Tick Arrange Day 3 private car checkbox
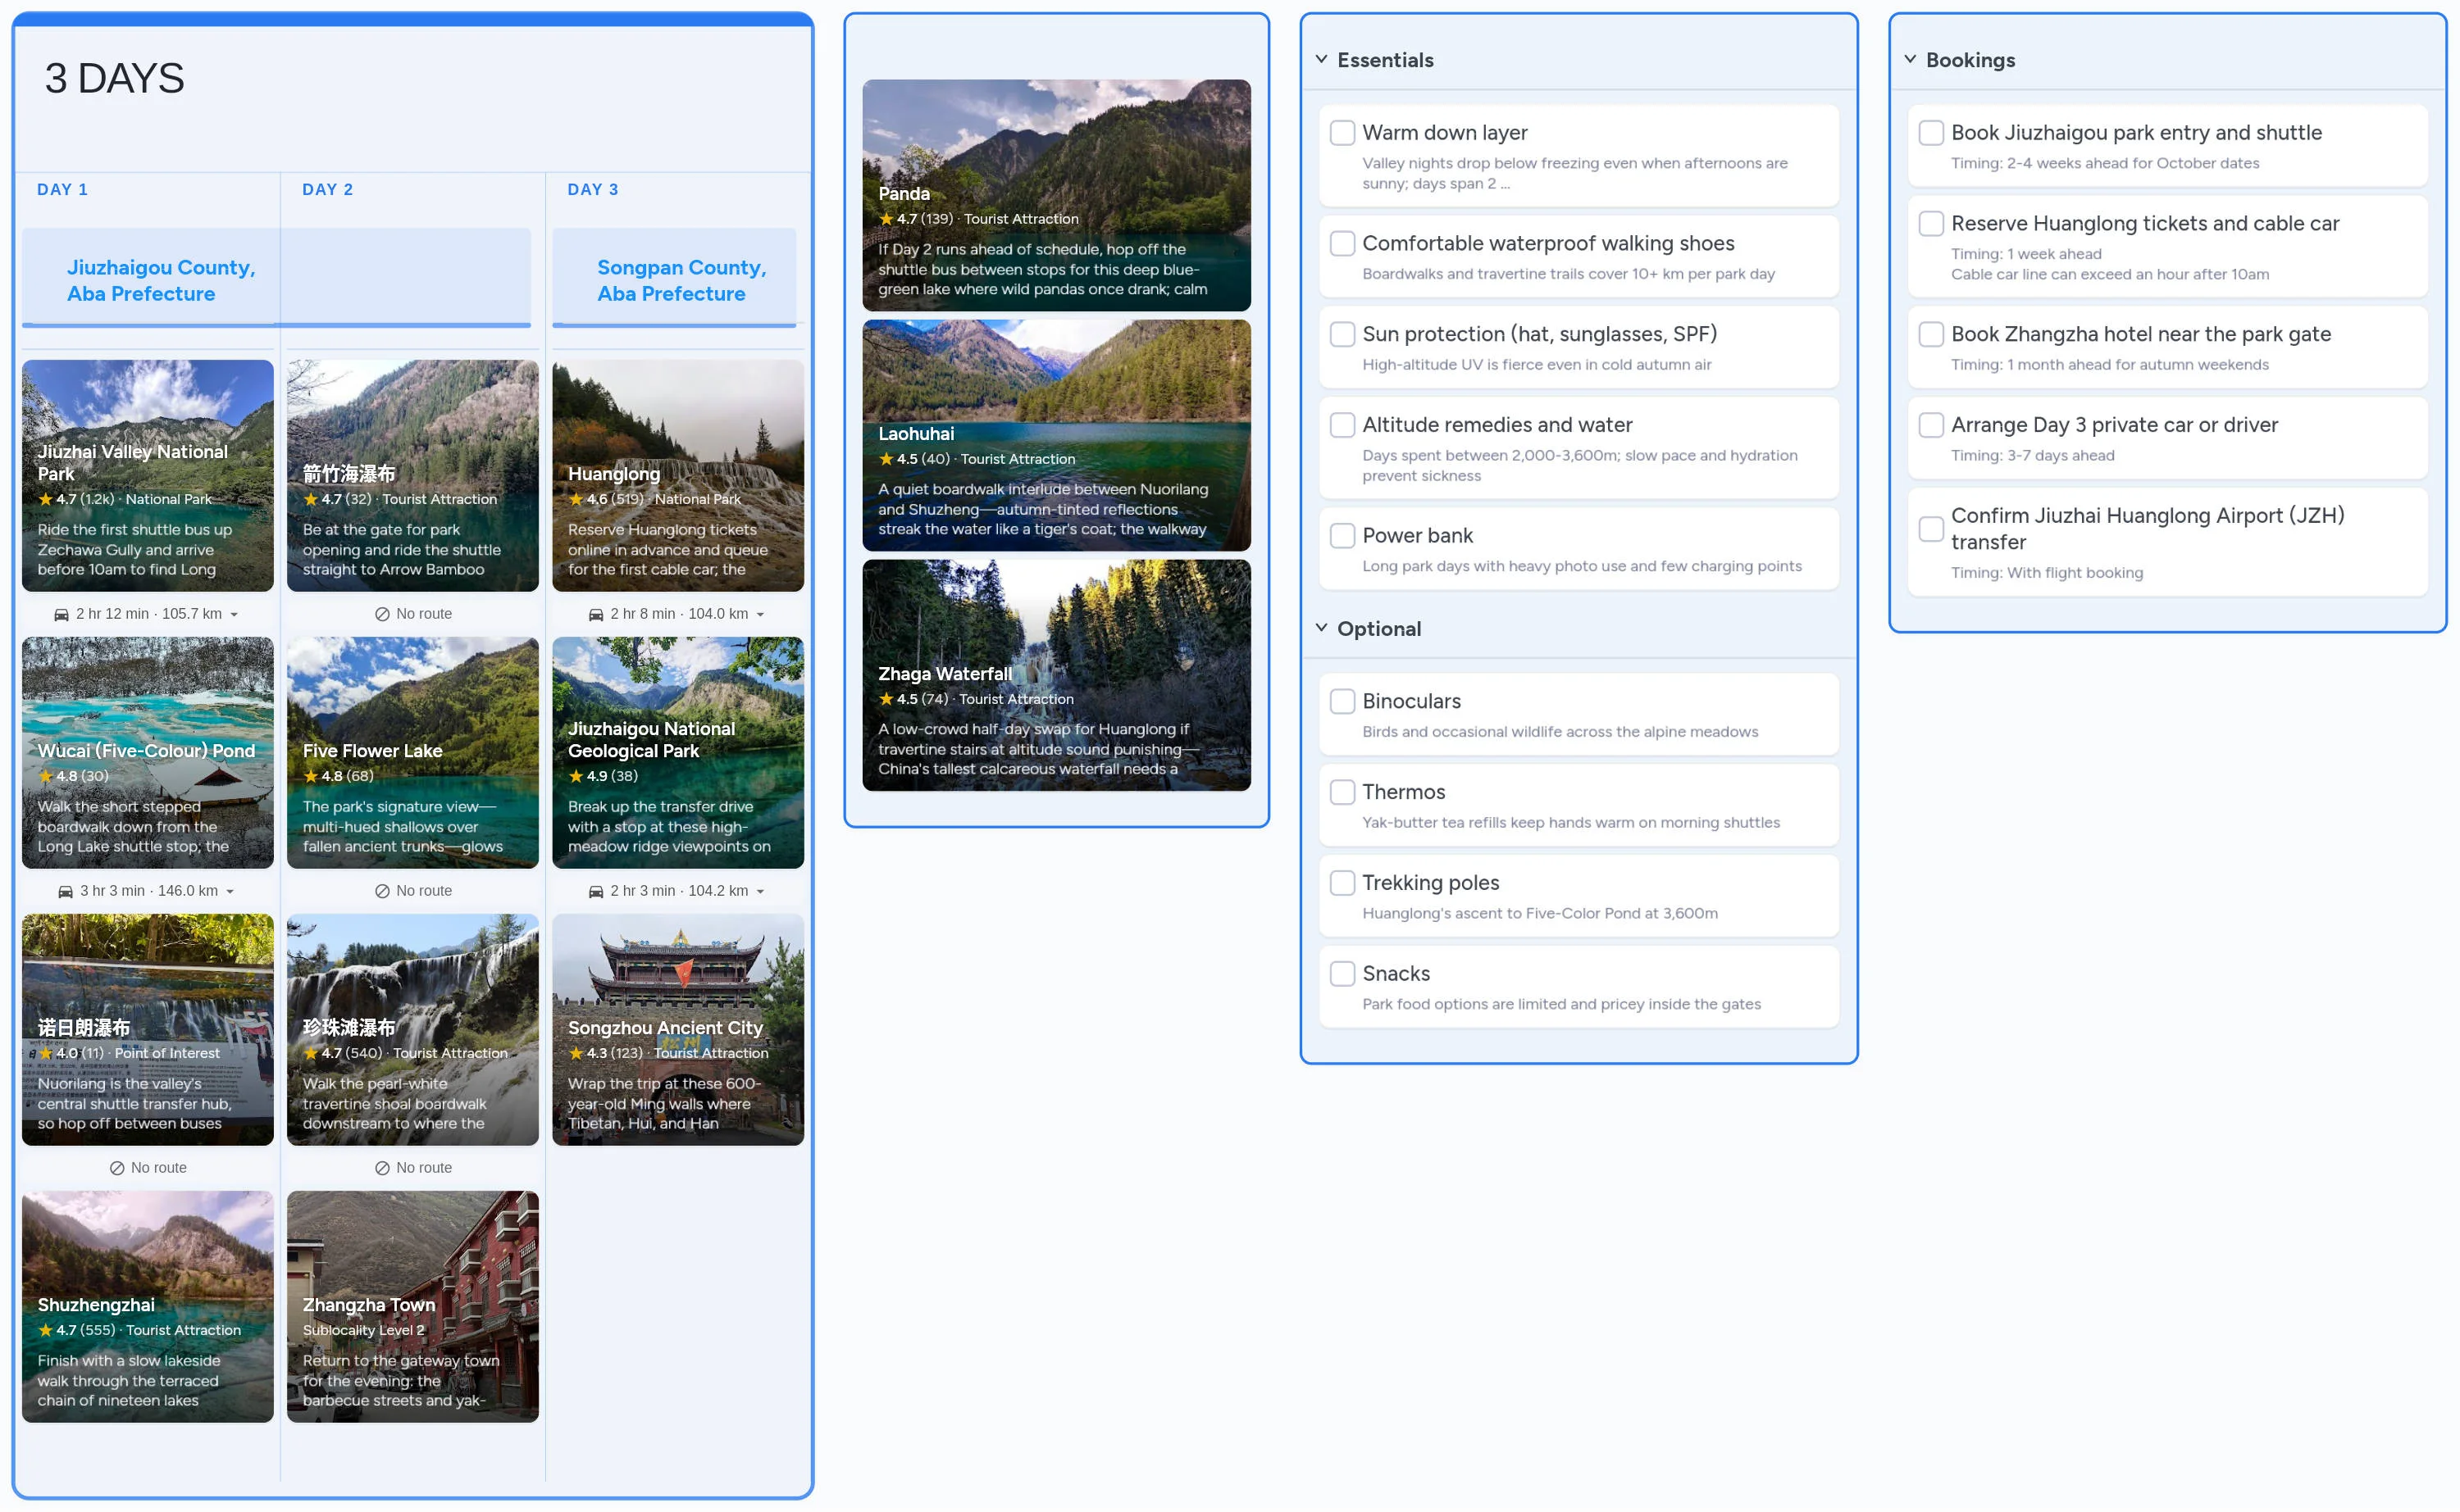 coord(1931,426)
